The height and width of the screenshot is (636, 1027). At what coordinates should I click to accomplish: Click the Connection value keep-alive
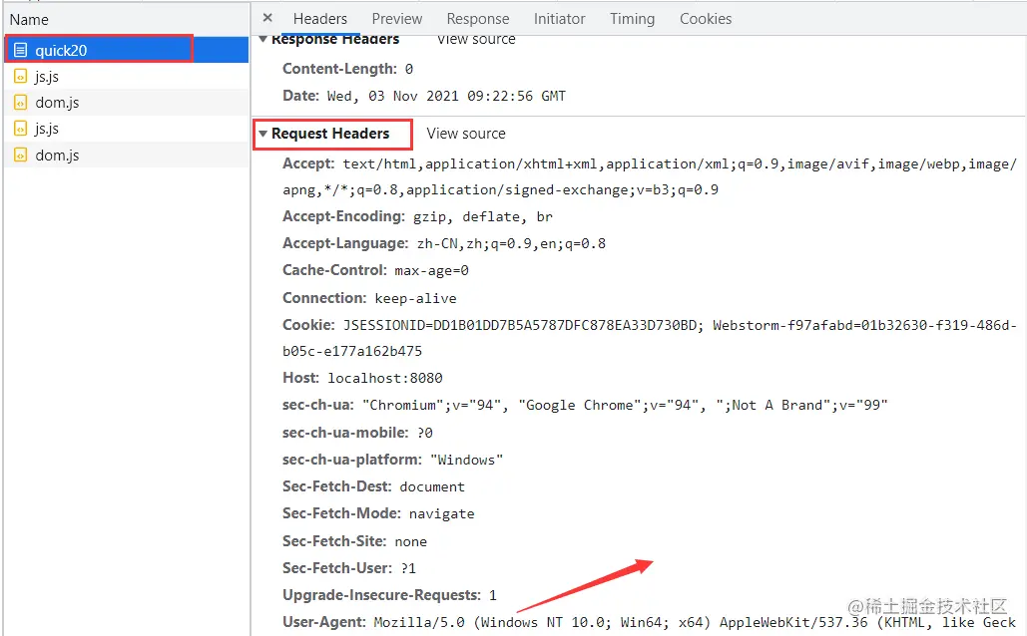(x=415, y=298)
